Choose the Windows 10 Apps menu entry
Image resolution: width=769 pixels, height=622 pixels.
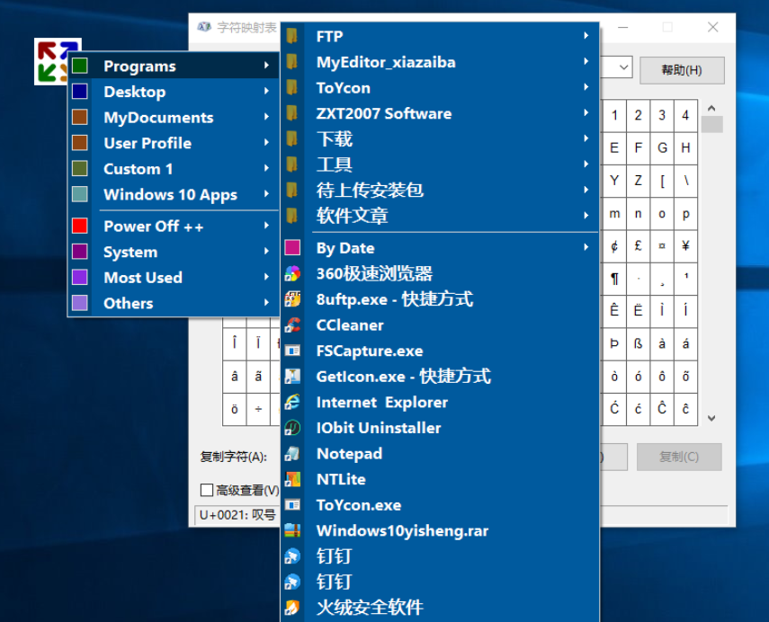coord(170,195)
